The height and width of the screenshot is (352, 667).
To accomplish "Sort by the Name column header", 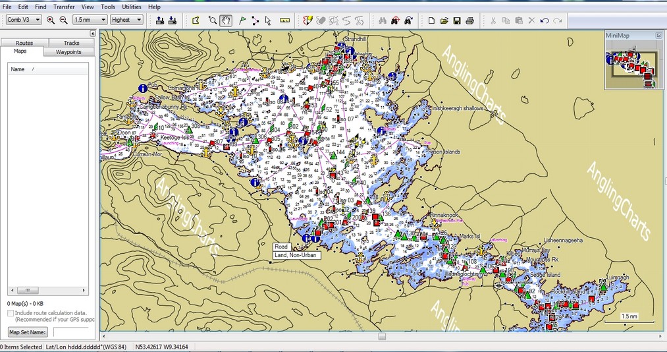I will coord(47,69).
